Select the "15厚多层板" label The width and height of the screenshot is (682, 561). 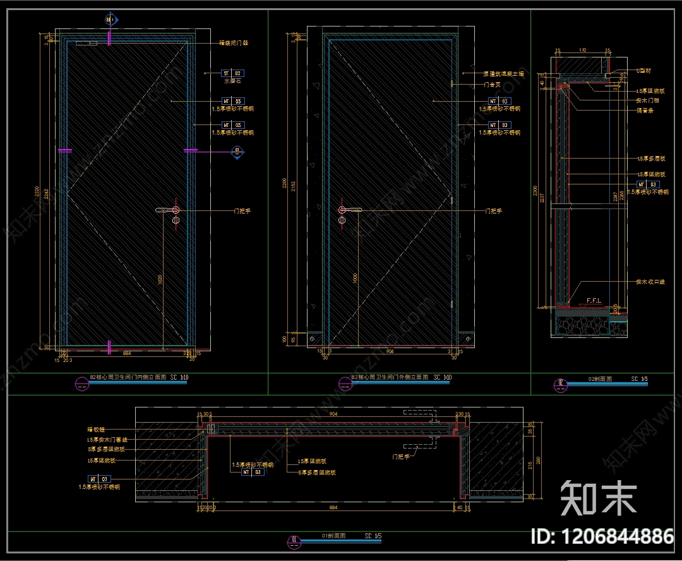(x=651, y=159)
